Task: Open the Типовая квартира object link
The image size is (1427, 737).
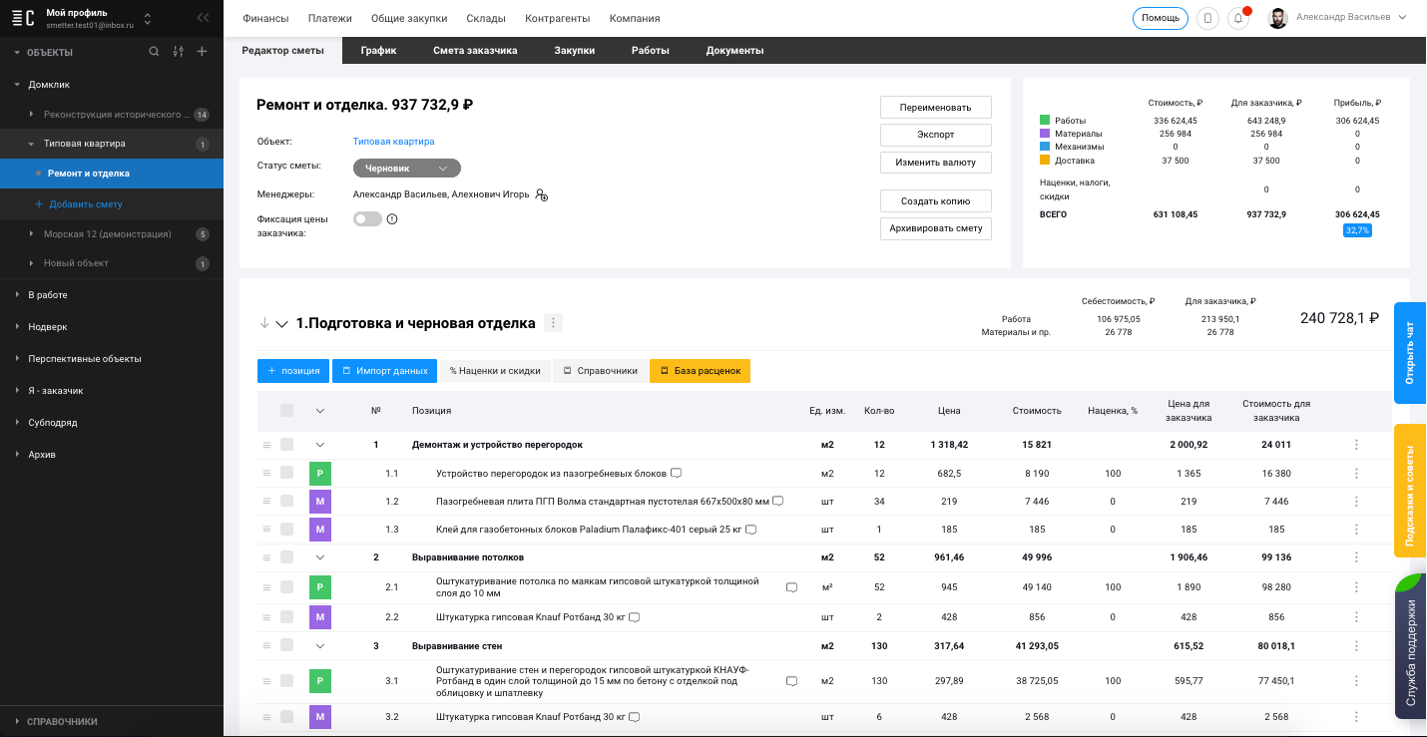Action: pyautogui.click(x=393, y=142)
